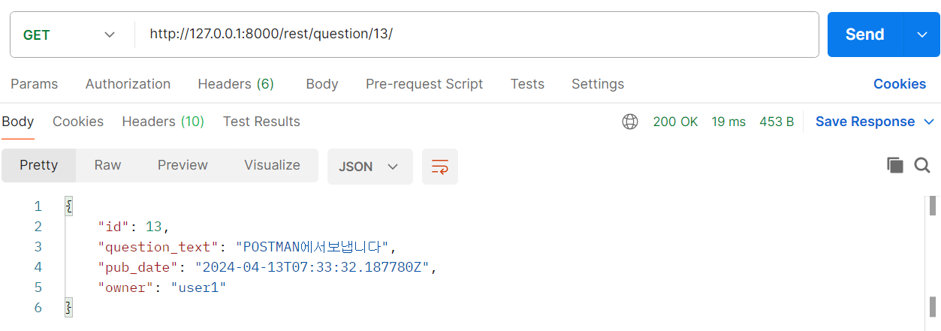Viewport: 941px width, 331px height.
Task: Open the Cookies link
Action: [900, 84]
